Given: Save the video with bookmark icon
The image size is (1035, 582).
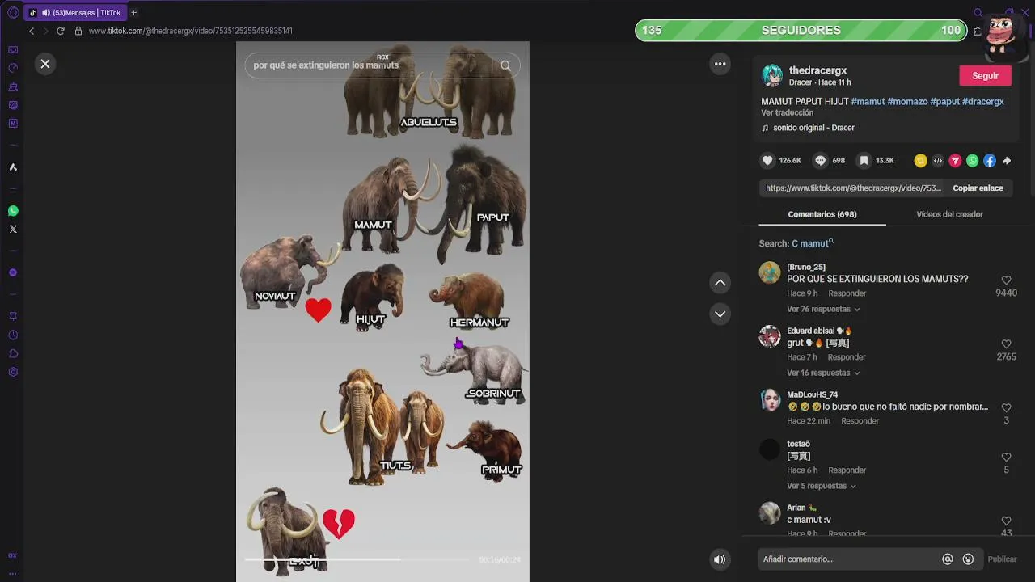Looking at the screenshot, I should (864, 161).
